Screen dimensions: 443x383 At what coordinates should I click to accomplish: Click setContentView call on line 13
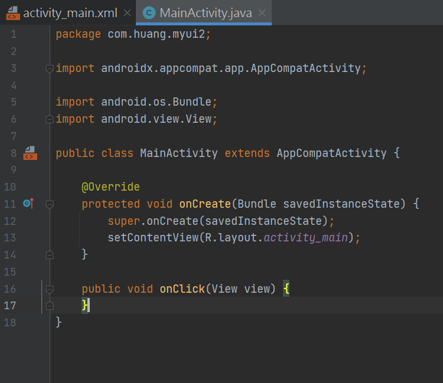153,238
